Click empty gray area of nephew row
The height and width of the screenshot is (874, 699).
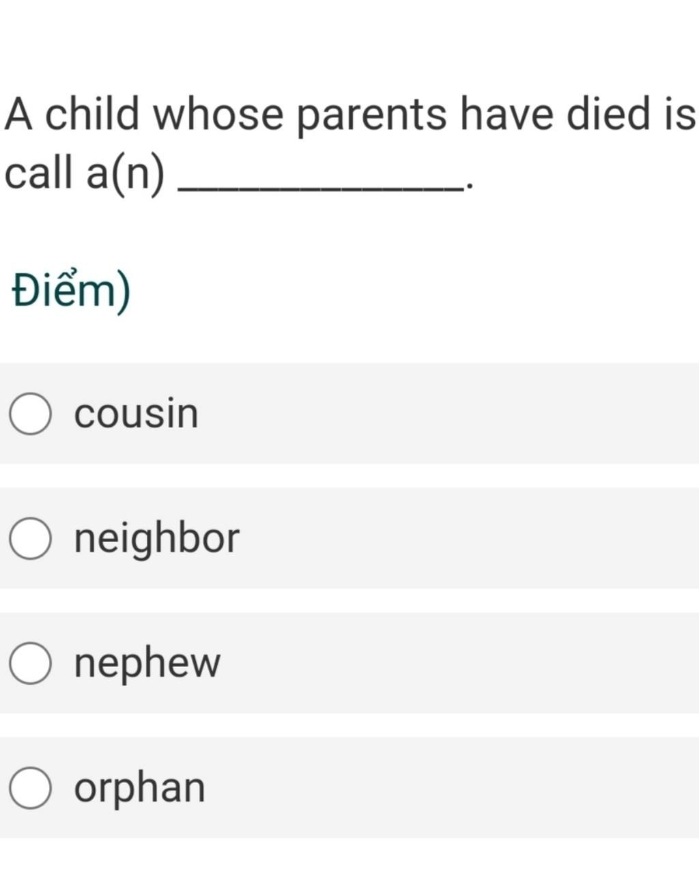tap(457, 663)
